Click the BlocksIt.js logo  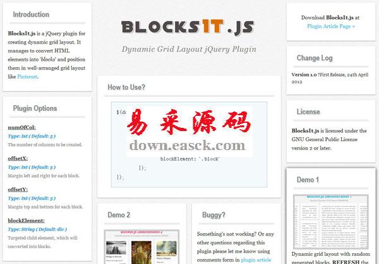(x=188, y=27)
